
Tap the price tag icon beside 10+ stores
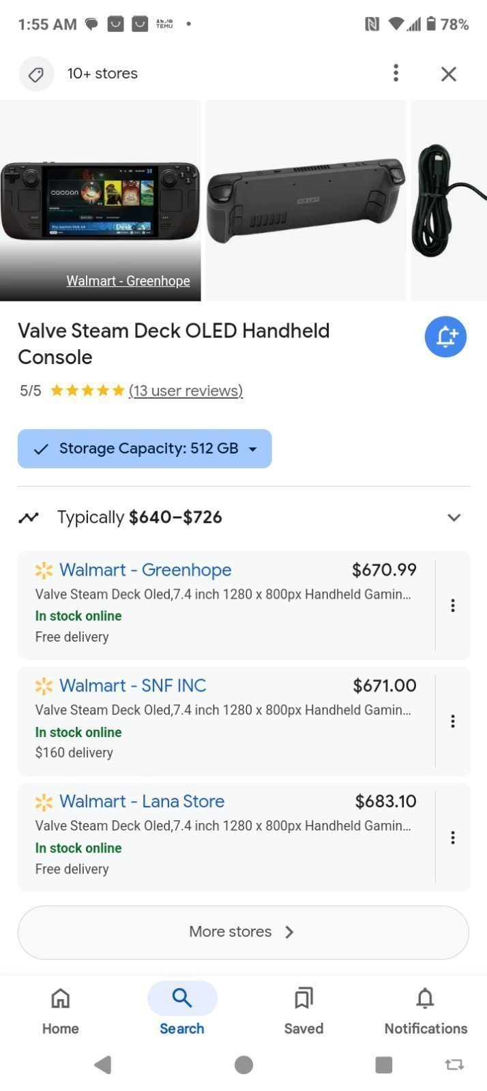(x=36, y=74)
